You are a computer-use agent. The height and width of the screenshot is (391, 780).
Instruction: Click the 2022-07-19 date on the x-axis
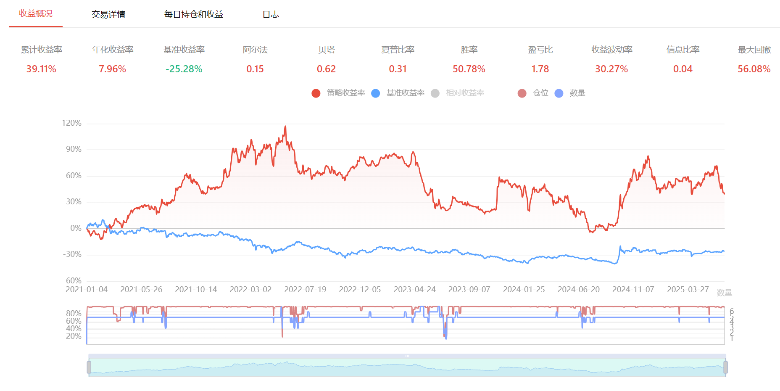point(305,290)
